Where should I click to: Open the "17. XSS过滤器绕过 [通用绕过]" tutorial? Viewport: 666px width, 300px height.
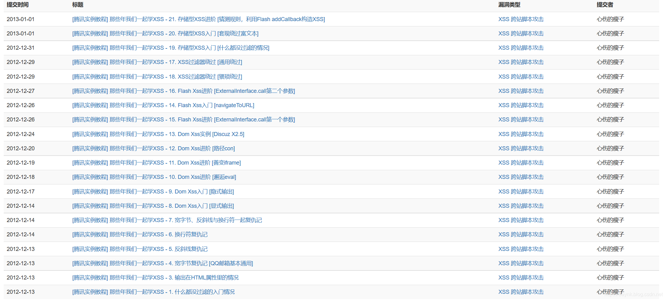[x=157, y=62]
